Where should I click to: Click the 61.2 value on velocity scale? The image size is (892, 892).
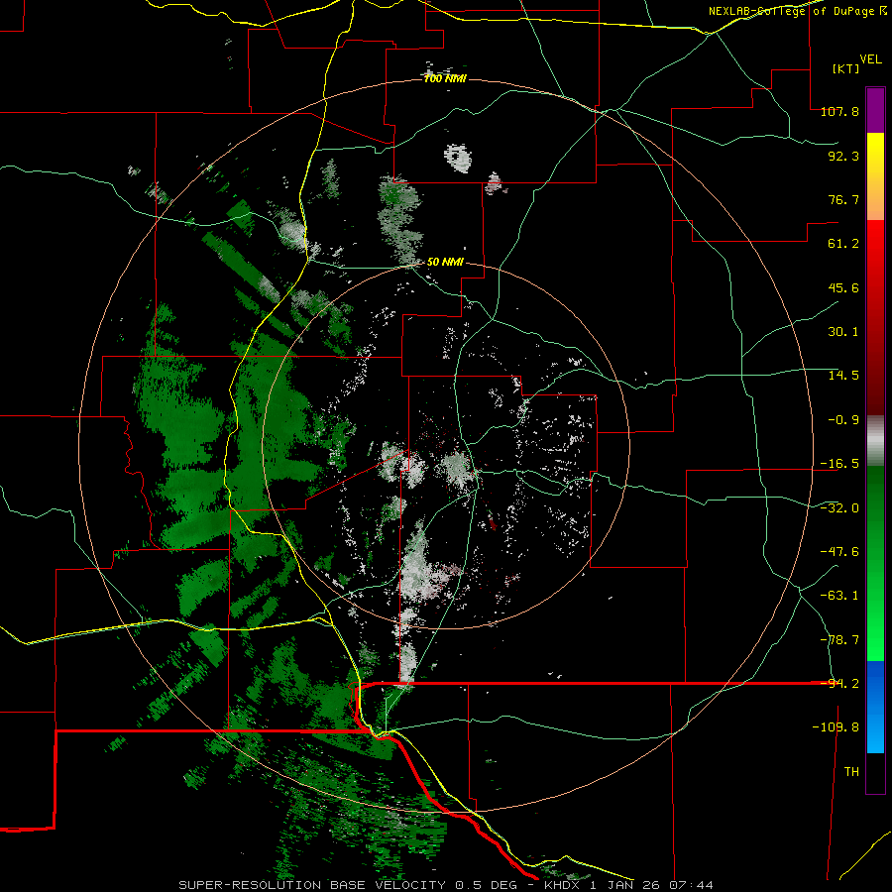point(843,244)
